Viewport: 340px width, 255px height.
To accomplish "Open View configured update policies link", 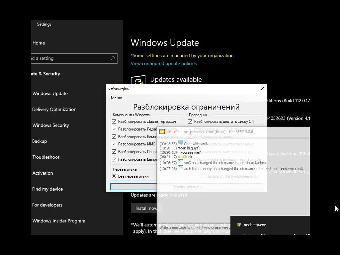I will pos(164,63).
